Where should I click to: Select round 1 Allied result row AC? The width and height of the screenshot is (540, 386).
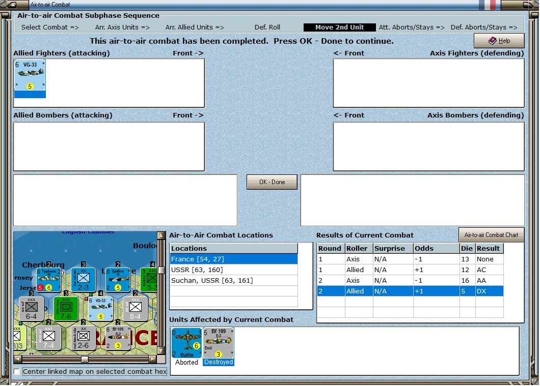point(410,270)
